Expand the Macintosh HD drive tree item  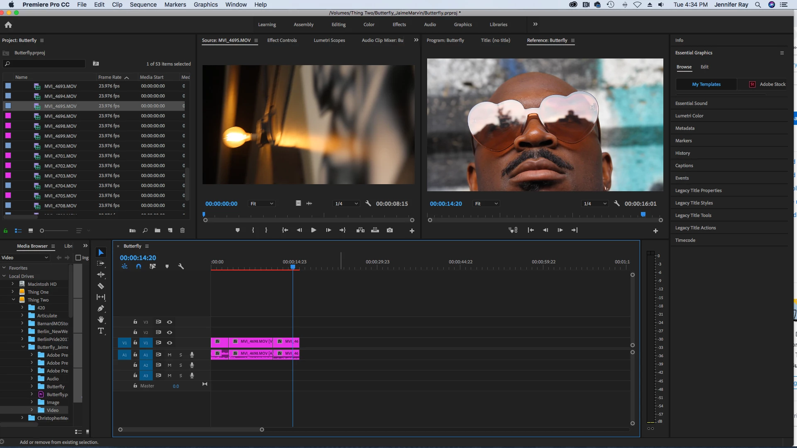pos(12,284)
